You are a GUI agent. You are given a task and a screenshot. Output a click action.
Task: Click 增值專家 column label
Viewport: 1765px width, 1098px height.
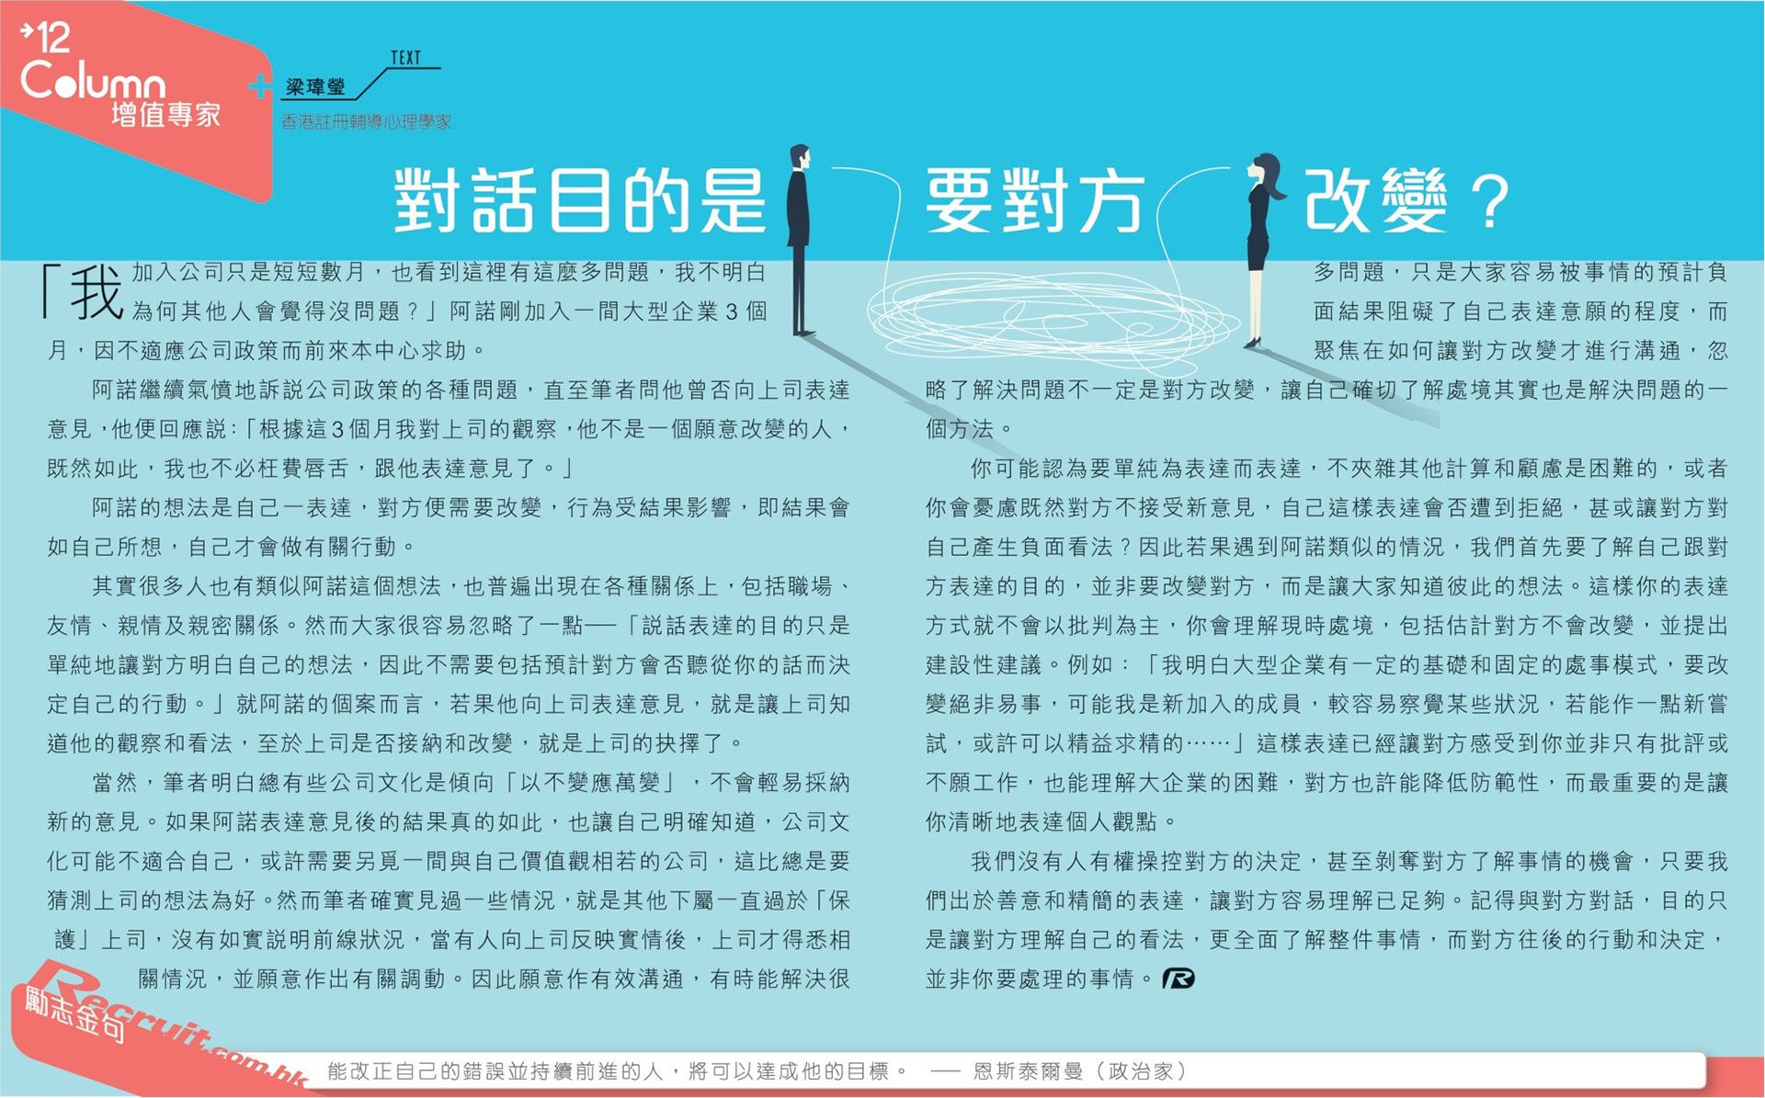(165, 115)
